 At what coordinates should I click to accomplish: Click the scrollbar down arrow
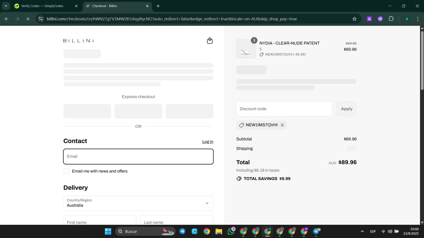[x=422, y=222]
